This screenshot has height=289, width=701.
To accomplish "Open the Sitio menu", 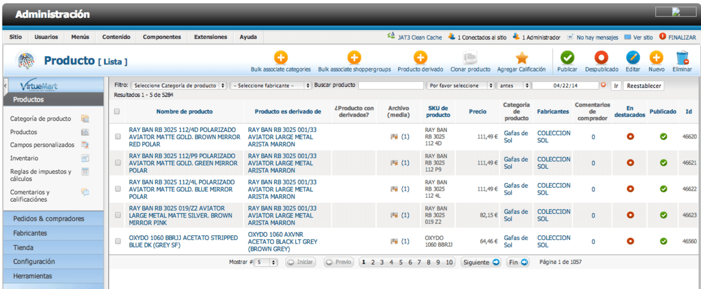I will [x=16, y=37].
